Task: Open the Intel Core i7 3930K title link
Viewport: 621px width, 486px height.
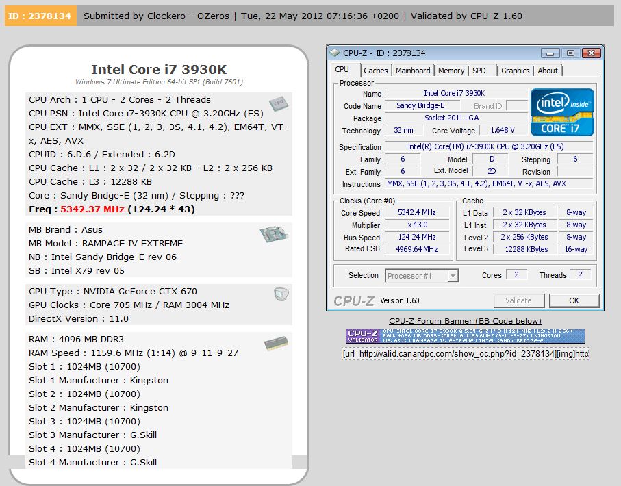Action: (x=159, y=69)
